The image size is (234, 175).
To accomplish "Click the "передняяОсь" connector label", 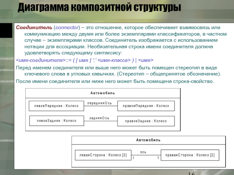I will point(101,103).
